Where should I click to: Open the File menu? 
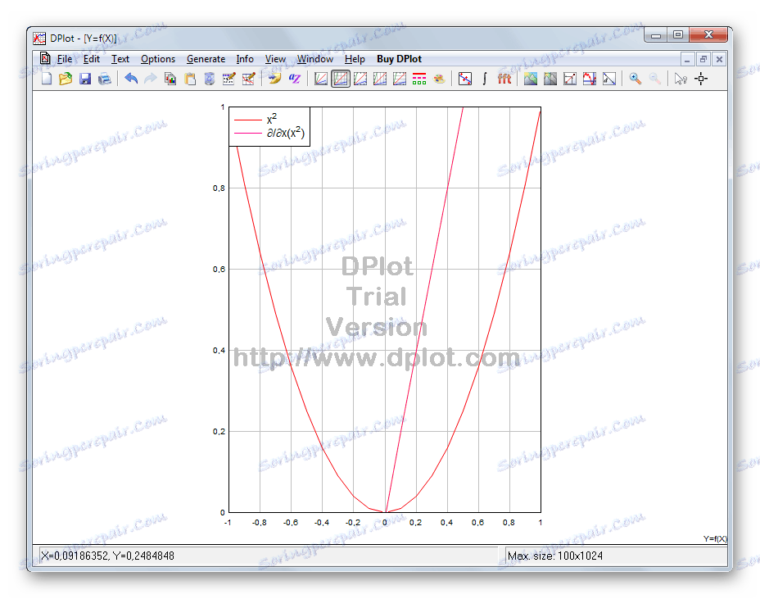[65, 59]
